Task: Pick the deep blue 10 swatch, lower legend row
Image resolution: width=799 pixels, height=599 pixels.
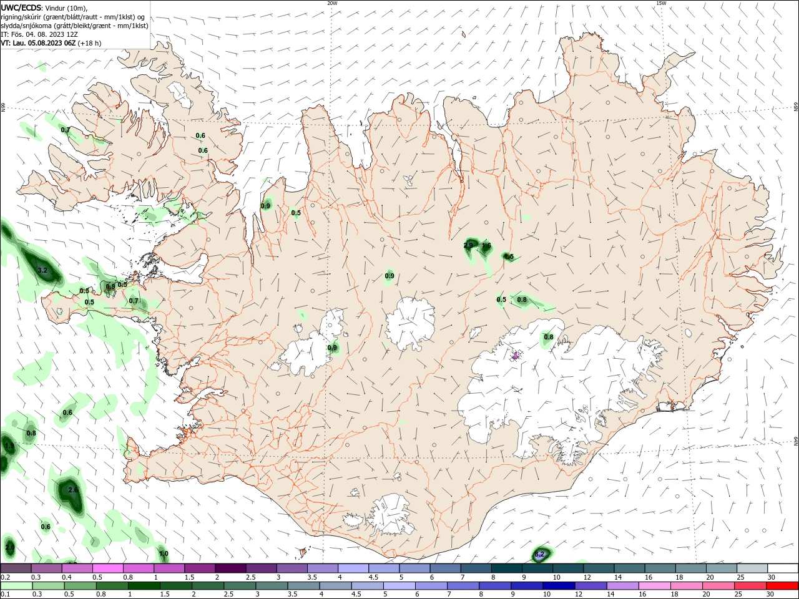Action: [559, 586]
